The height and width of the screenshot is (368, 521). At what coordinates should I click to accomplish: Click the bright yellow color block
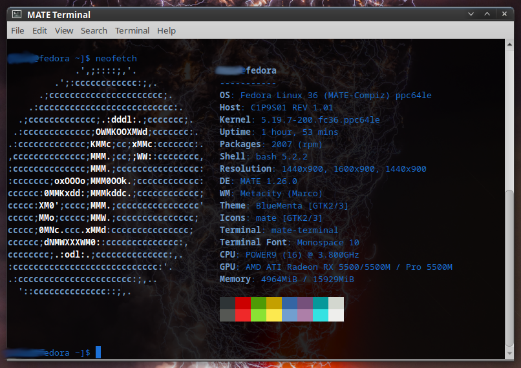point(274,315)
